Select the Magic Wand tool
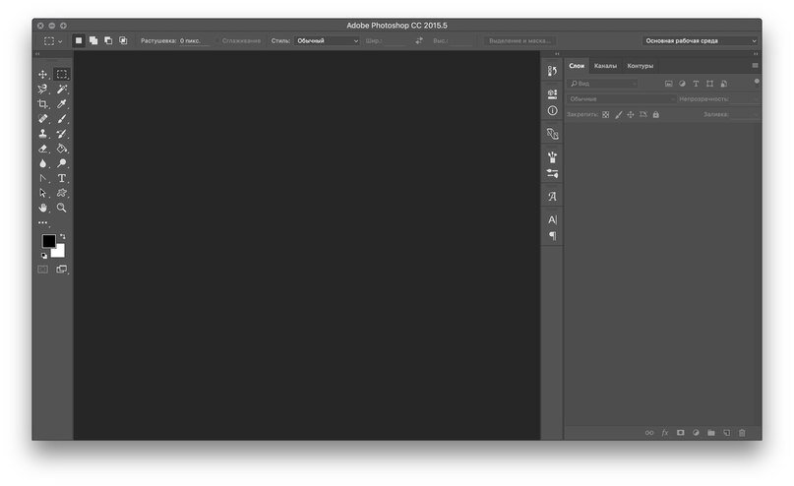 click(62, 90)
